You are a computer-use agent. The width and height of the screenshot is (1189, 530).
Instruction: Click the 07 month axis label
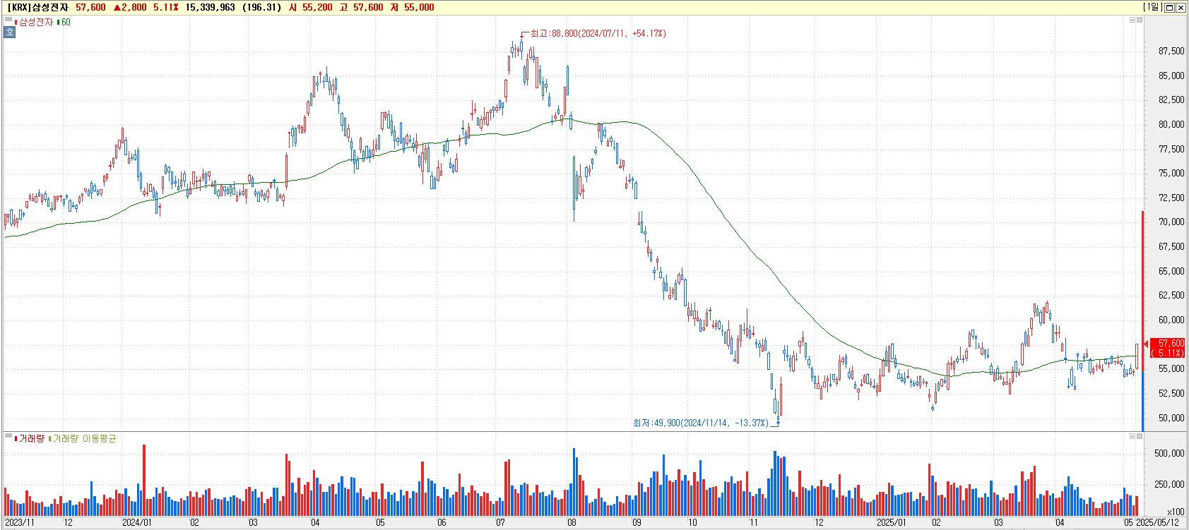tap(501, 523)
